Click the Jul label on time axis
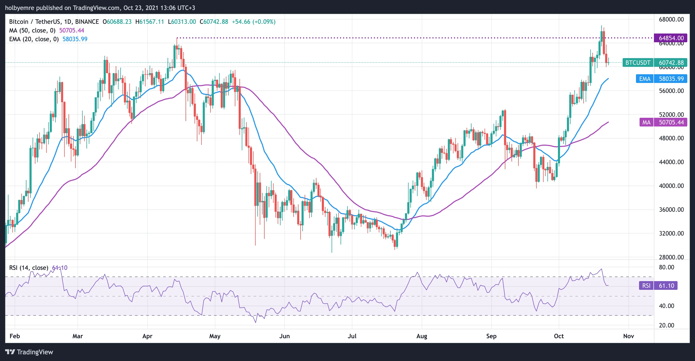The height and width of the screenshot is (361, 695). pyautogui.click(x=352, y=336)
